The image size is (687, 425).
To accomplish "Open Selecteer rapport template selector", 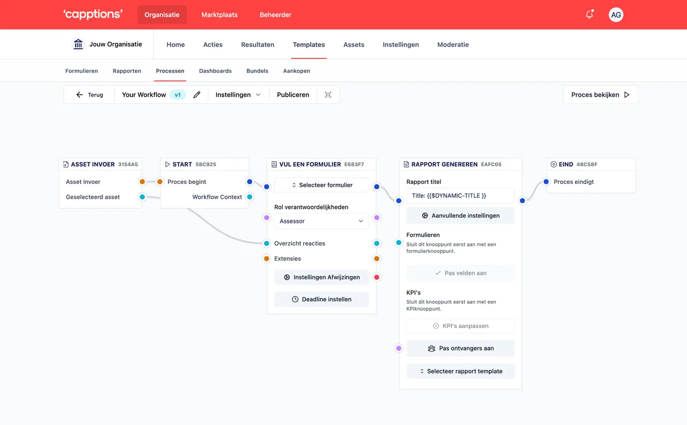I will (461, 371).
